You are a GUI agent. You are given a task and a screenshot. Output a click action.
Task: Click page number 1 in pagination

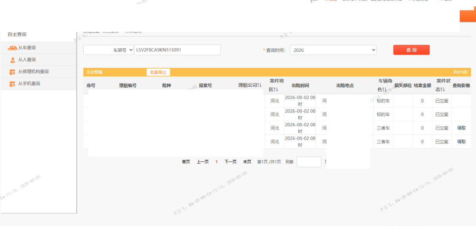click(x=217, y=161)
